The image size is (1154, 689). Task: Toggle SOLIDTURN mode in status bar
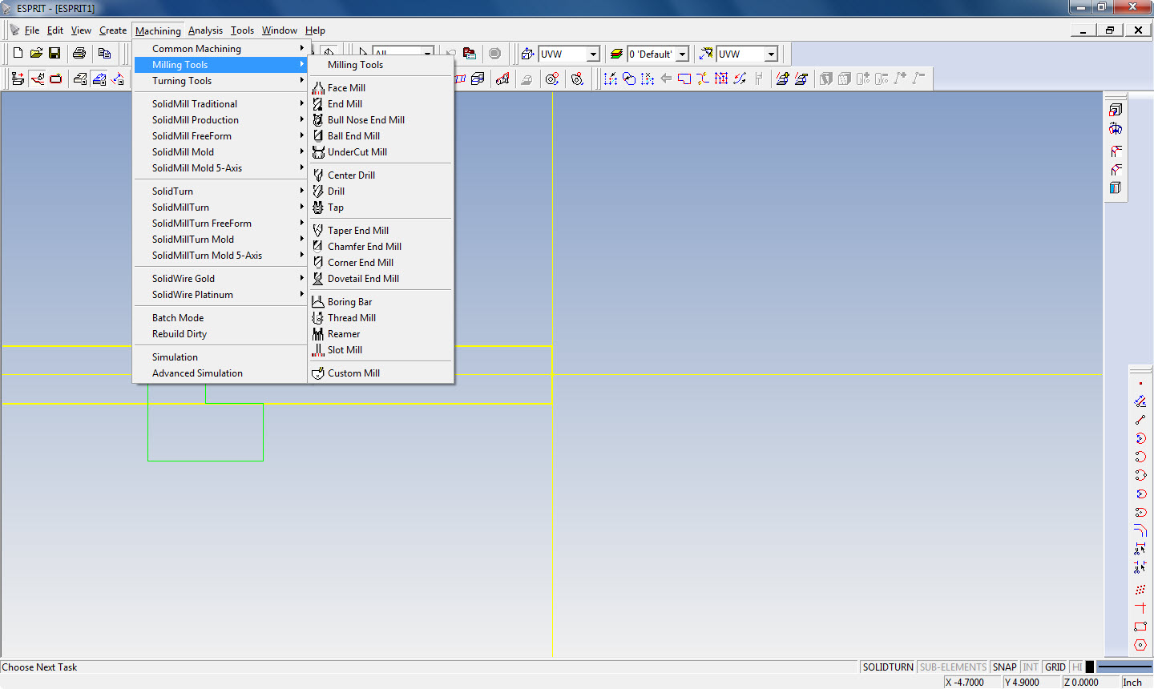click(x=888, y=667)
